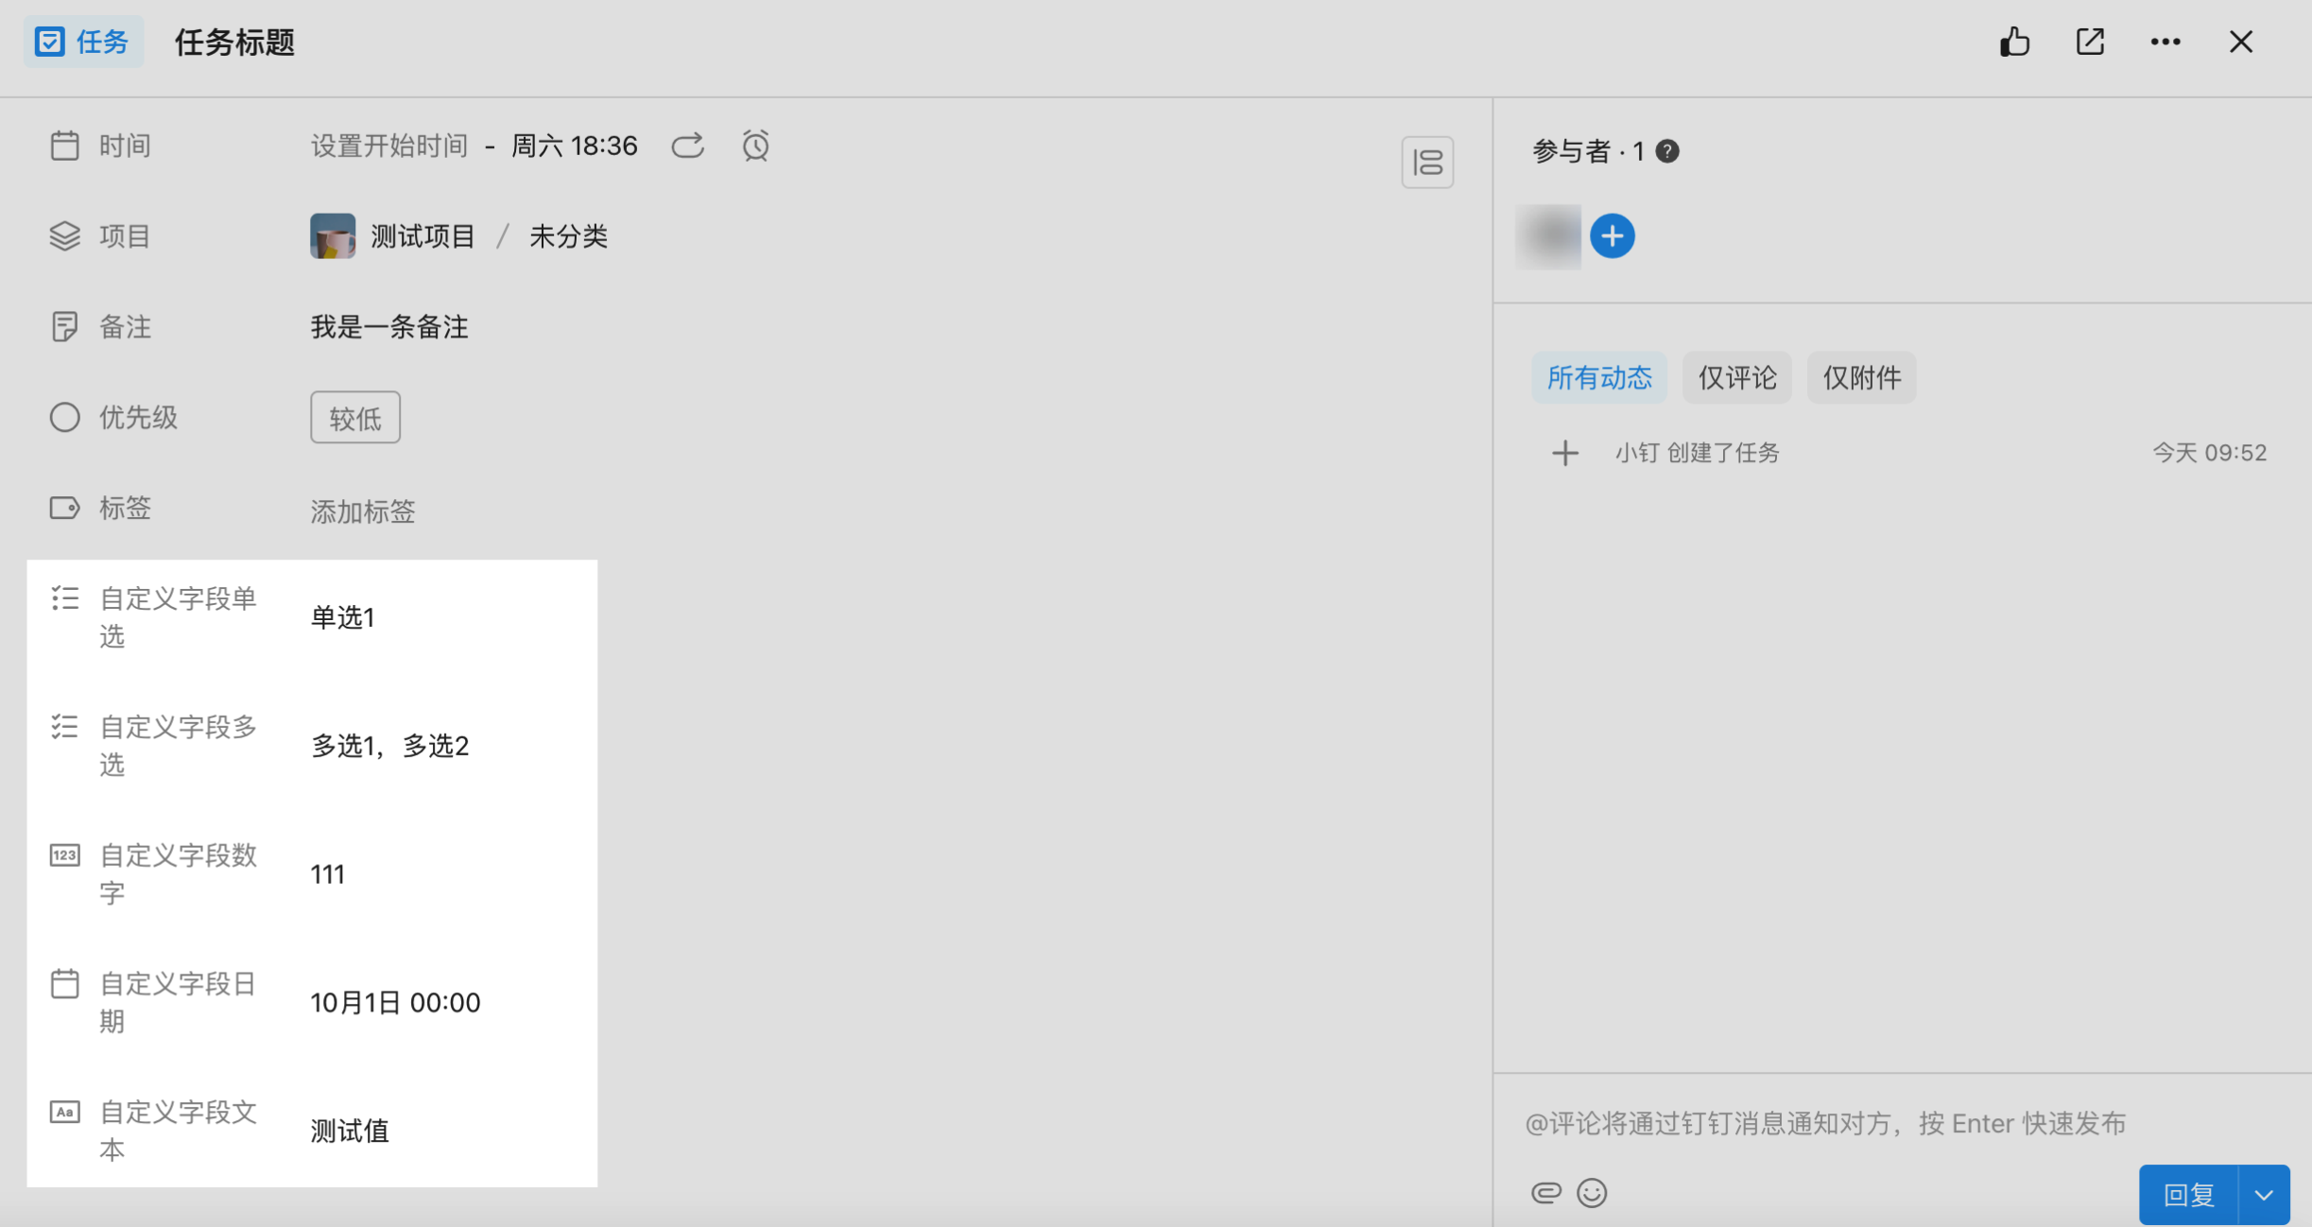Set reminder with the alarm clock icon
The height and width of the screenshot is (1227, 2312).
pyautogui.click(x=755, y=146)
